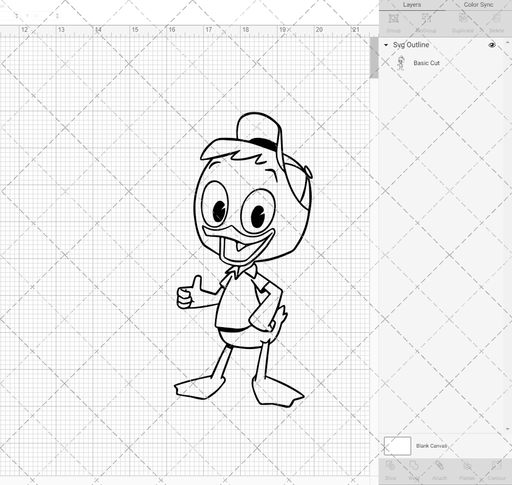Select the duck outline image on canvas
The width and height of the screenshot is (512, 485).
click(243, 260)
